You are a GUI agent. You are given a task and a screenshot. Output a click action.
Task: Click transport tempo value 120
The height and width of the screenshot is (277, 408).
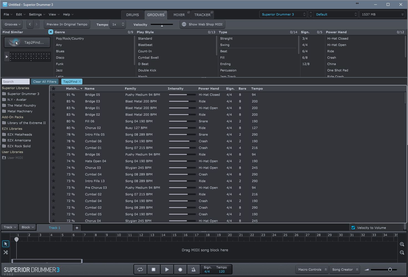(222, 271)
